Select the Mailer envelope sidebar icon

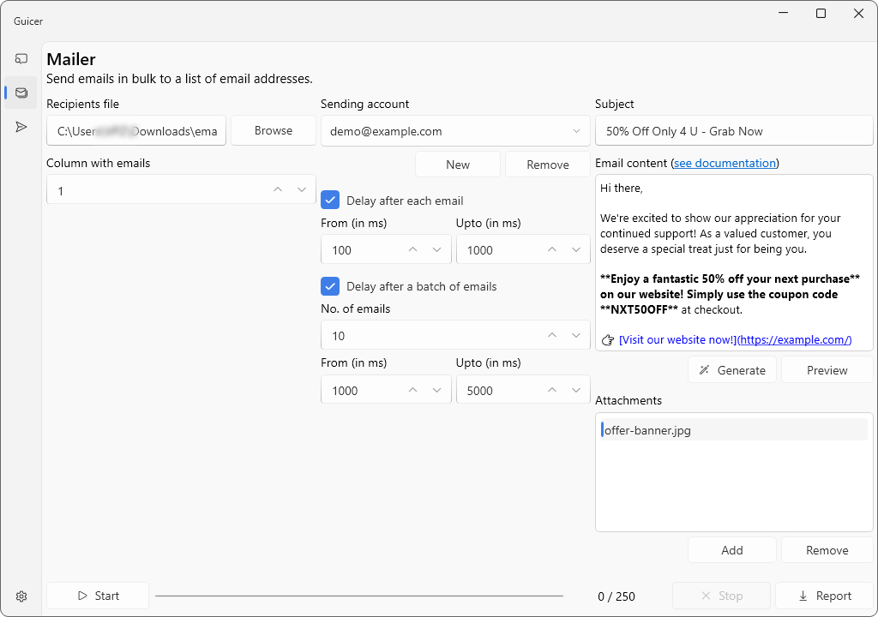click(21, 93)
